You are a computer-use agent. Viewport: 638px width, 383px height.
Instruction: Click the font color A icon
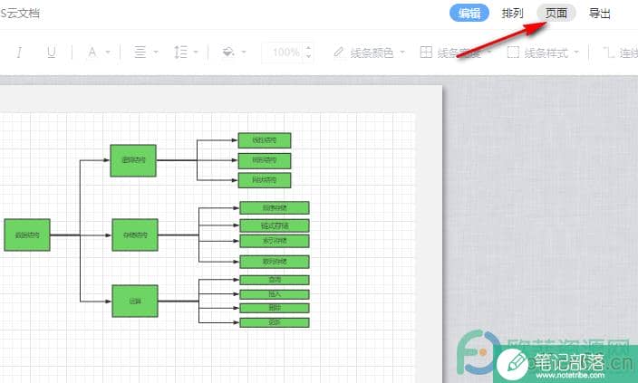[x=92, y=52]
